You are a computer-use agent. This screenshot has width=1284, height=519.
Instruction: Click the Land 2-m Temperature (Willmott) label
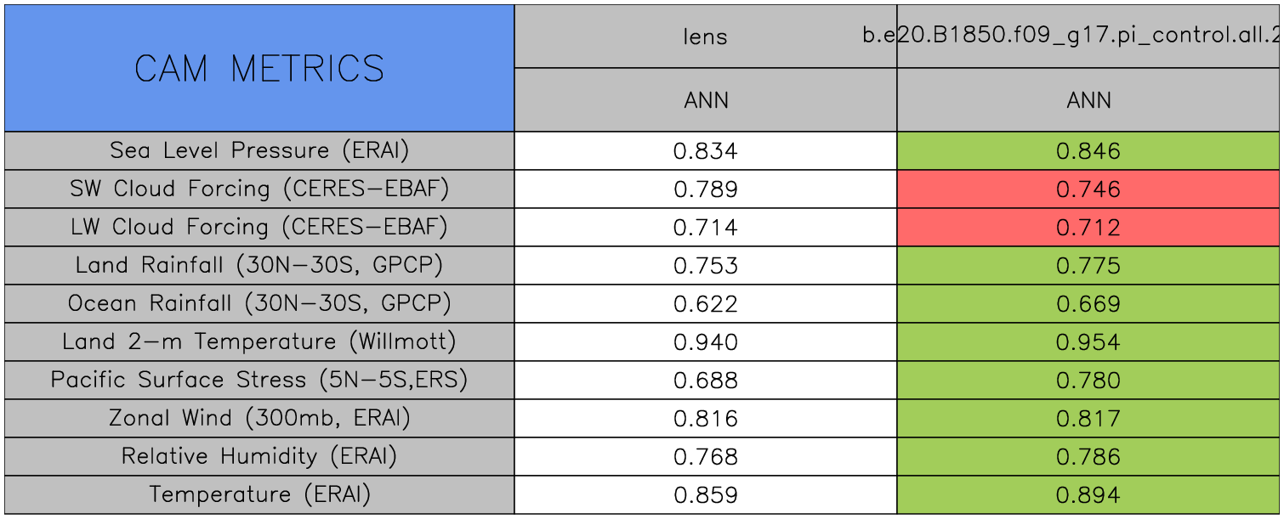[x=259, y=342]
